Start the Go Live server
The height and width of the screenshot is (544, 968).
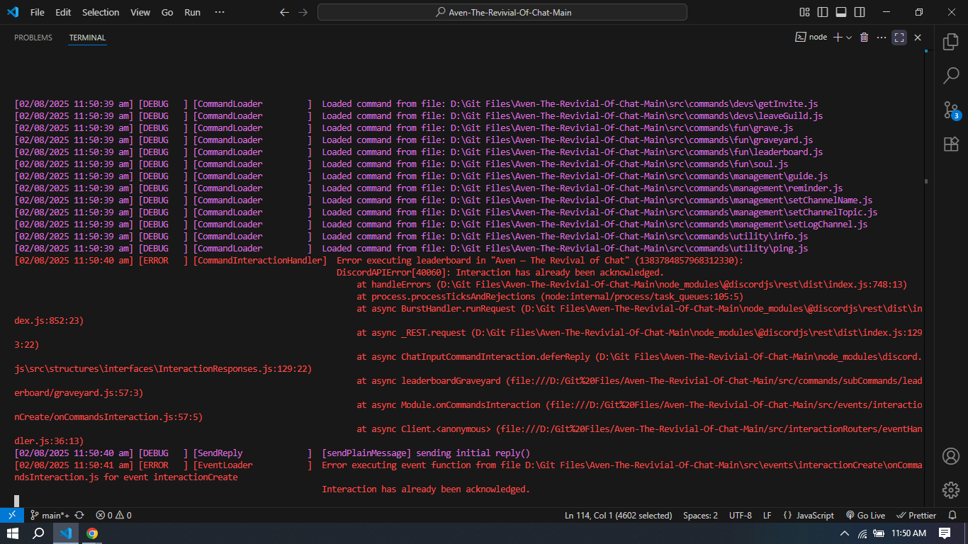pos(865,515)
